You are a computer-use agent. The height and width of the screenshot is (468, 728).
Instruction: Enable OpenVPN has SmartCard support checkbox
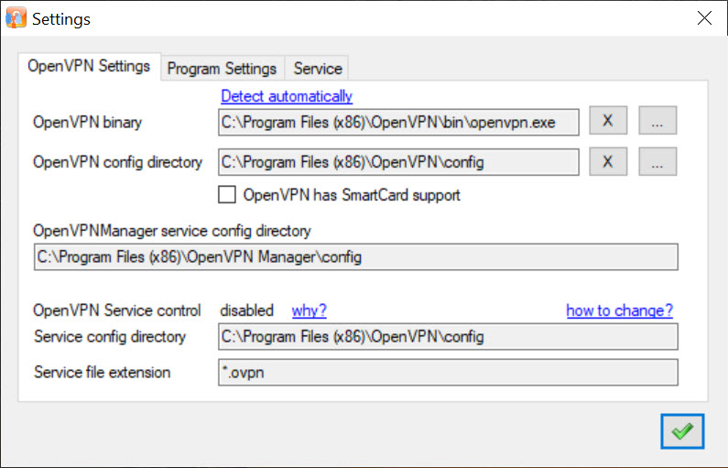pos(226,194)
